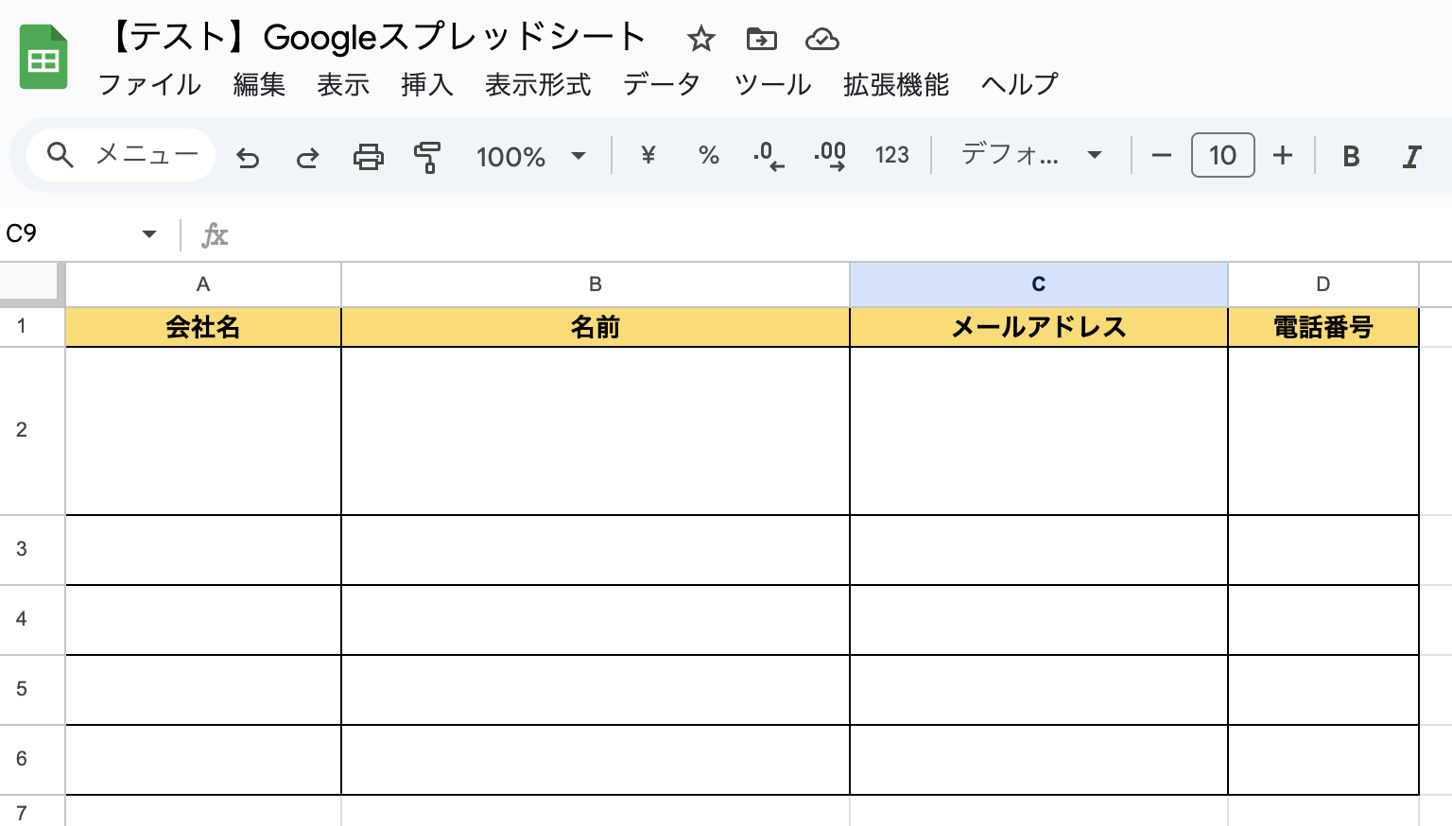
Task: Select column D header
Action: pyautogui.click(x=1323, y=284)
